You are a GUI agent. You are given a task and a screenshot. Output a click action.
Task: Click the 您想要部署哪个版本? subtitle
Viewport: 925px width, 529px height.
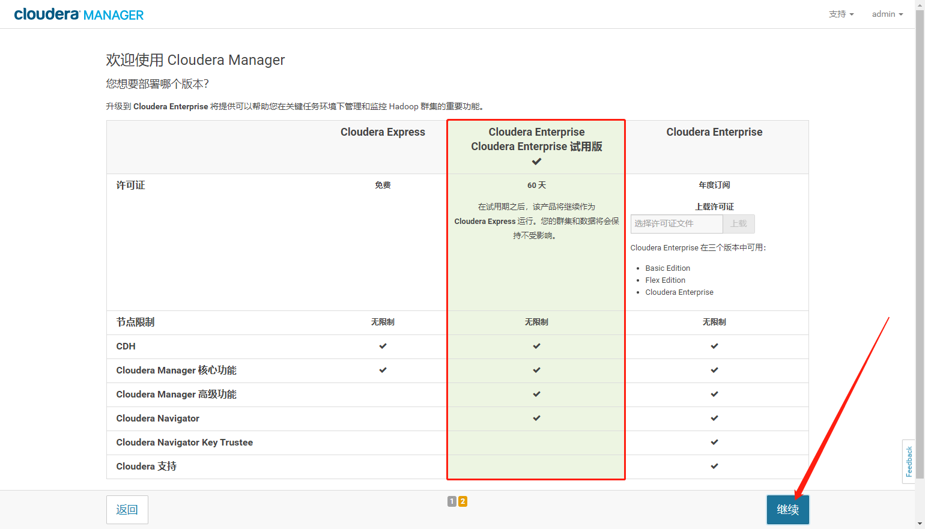[x=157, y=83]
